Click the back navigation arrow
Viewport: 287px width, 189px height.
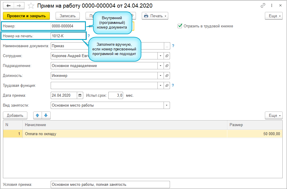coord(9,6)
